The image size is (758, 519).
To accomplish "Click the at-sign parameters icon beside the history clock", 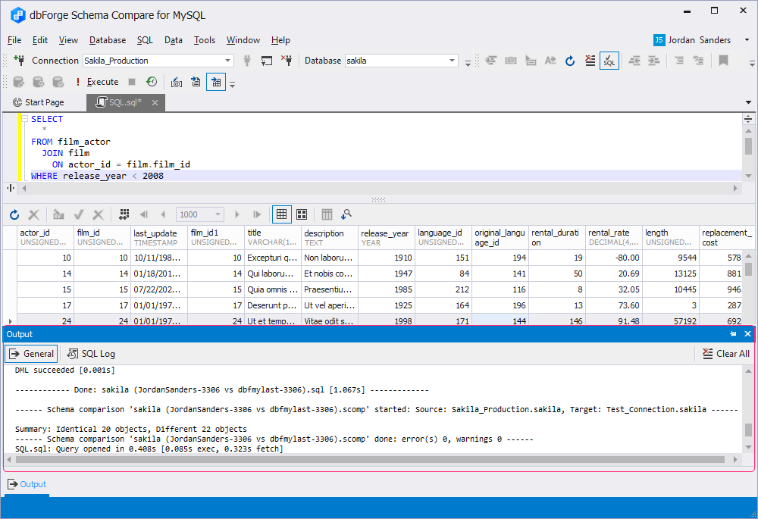I will (x=177, y=82).
